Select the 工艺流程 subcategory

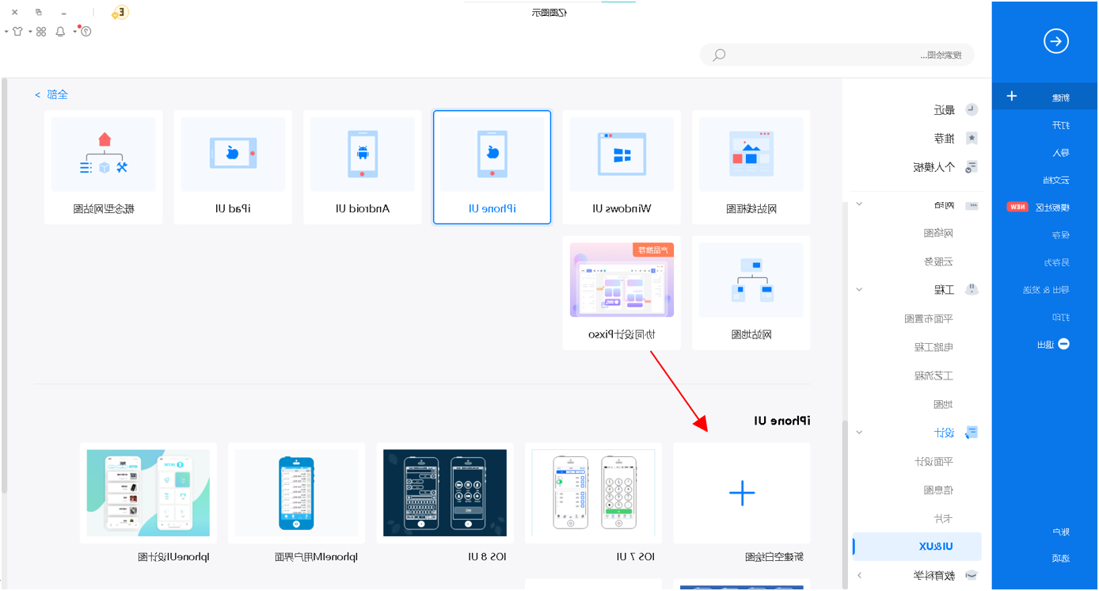tap(934, 376)
